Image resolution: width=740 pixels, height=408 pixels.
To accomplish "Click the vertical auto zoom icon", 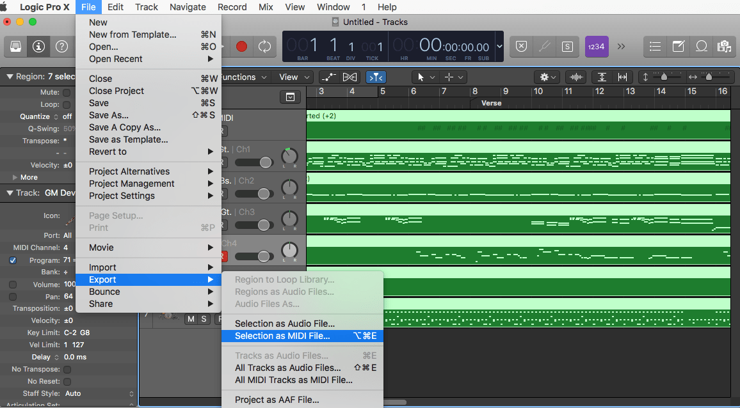I will (602, 77).
